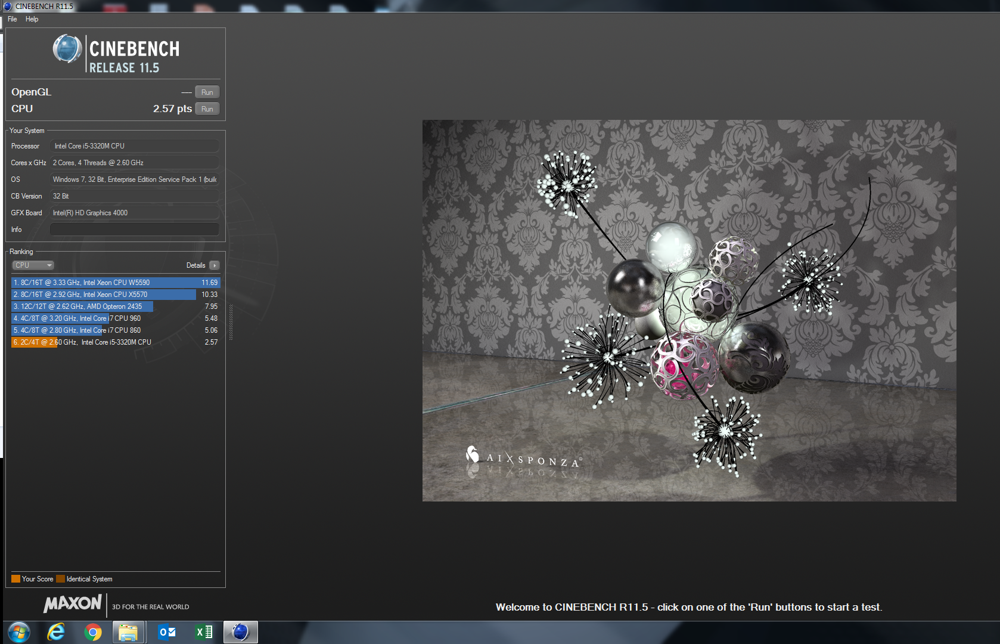The image size is (1000, 644).
Task: Run the CPU benchmark test
Action: [x=207, y=109]
